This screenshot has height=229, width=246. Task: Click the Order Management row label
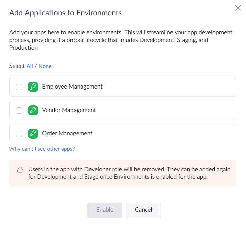pos(67,133)
